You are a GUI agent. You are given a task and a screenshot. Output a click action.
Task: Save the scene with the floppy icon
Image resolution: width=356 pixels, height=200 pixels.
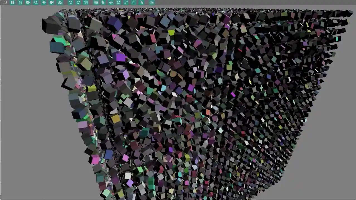coord(20,2)
